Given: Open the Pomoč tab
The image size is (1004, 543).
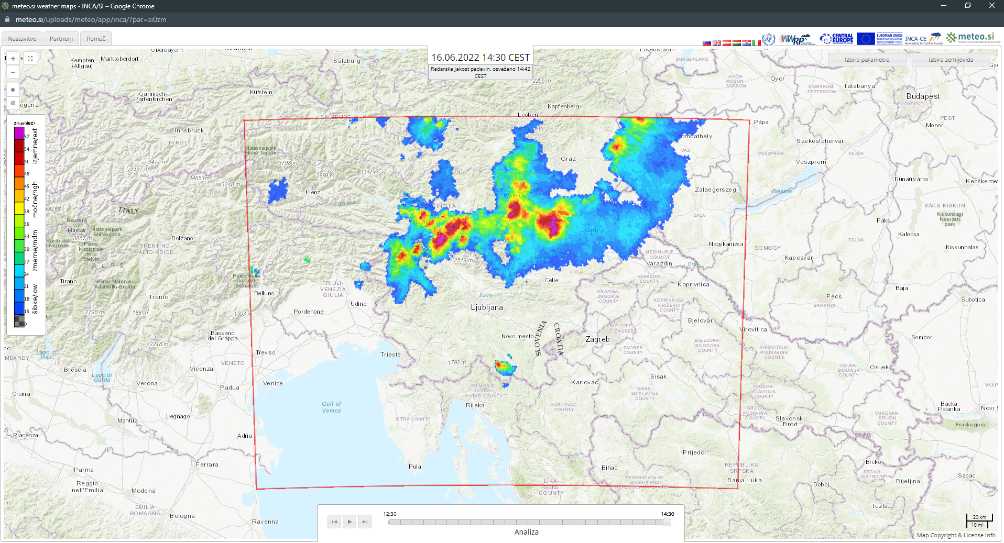Looking at the screenshot, I should (96, 39).
